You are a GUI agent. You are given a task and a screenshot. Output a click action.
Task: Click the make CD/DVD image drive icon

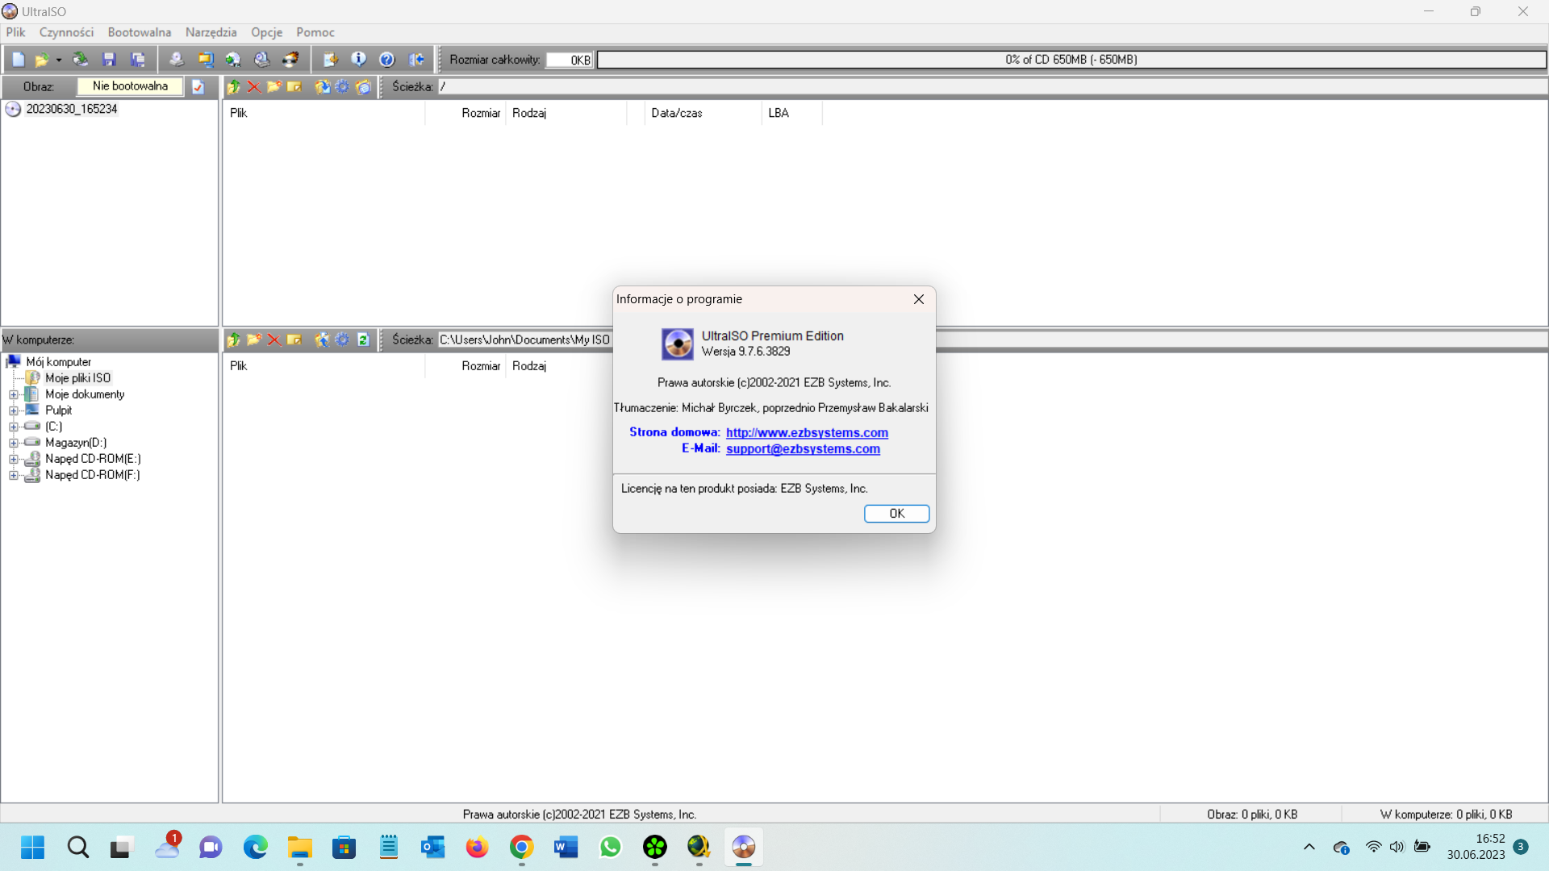(177, 60)
